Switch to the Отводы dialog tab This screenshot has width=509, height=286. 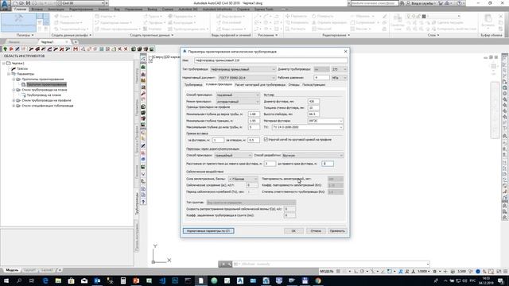click(293, 85)
